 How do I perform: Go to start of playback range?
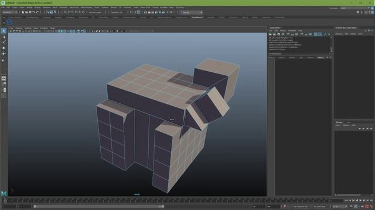coord(346,201)
